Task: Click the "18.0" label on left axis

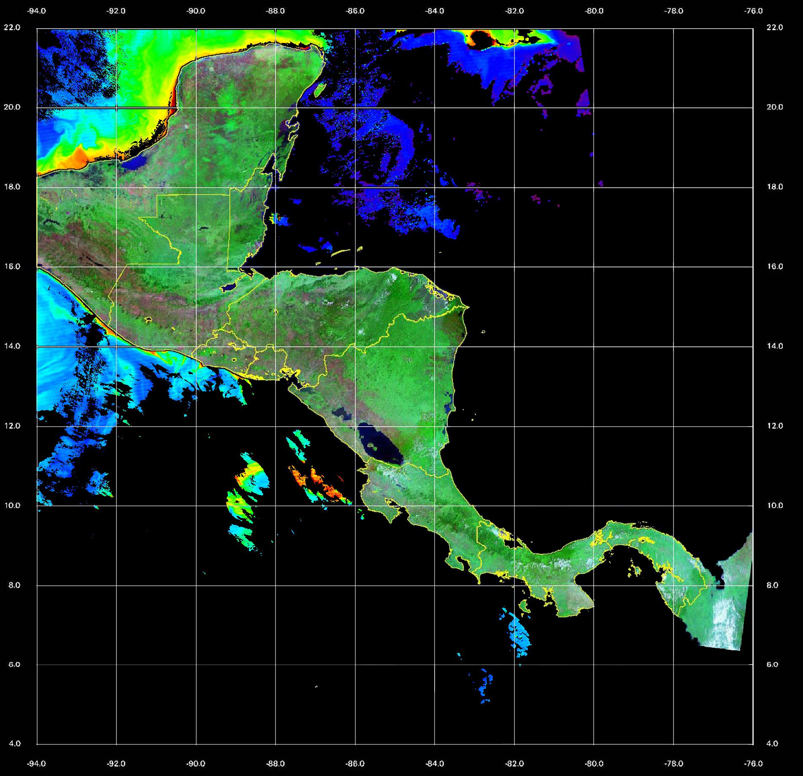Action: point(12,187)
